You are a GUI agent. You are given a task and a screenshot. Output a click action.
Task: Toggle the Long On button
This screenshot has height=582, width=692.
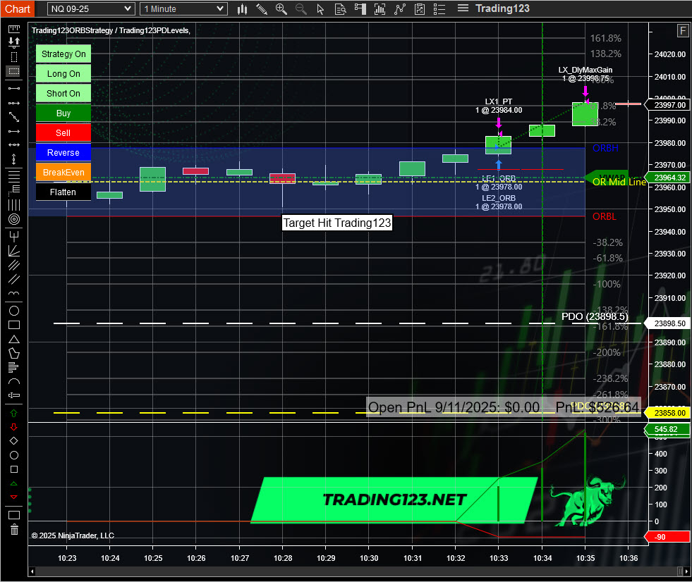63,74
